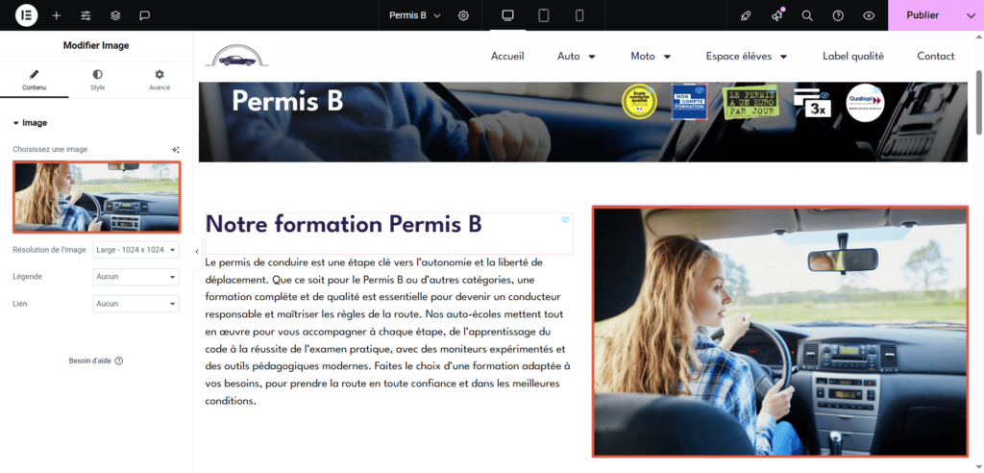Click the chosen image thumbnail in panel

tap(96, 197)
